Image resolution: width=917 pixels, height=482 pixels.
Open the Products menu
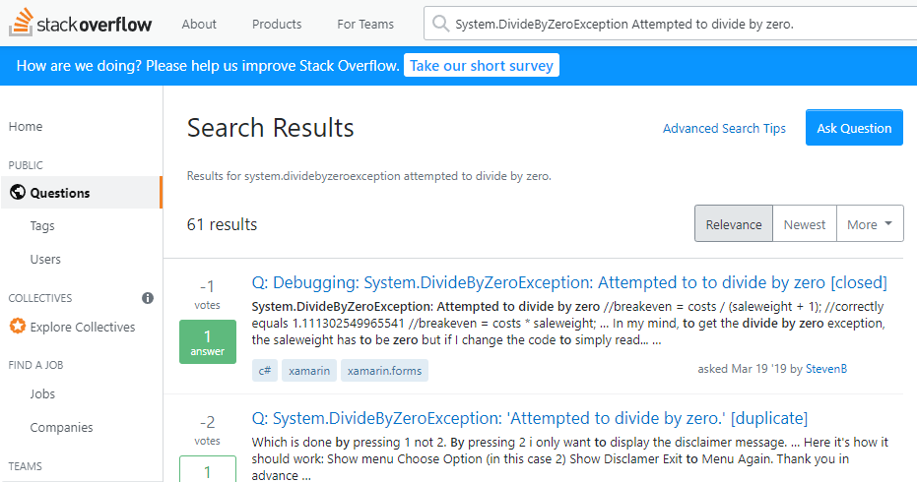(277, 24)
